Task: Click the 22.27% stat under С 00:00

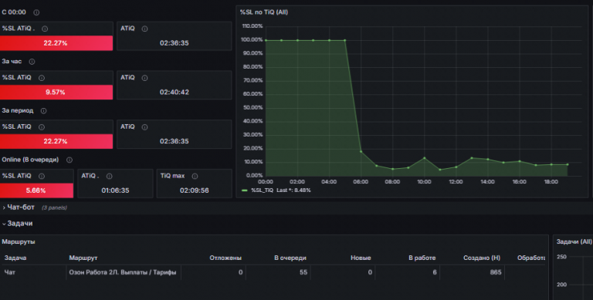Action: click(56, 43)
